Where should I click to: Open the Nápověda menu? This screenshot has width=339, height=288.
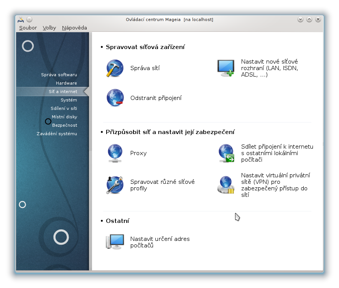(74, 28)
